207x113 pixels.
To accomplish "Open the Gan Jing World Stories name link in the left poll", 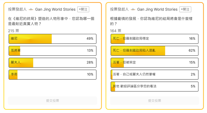I will 55,9.
